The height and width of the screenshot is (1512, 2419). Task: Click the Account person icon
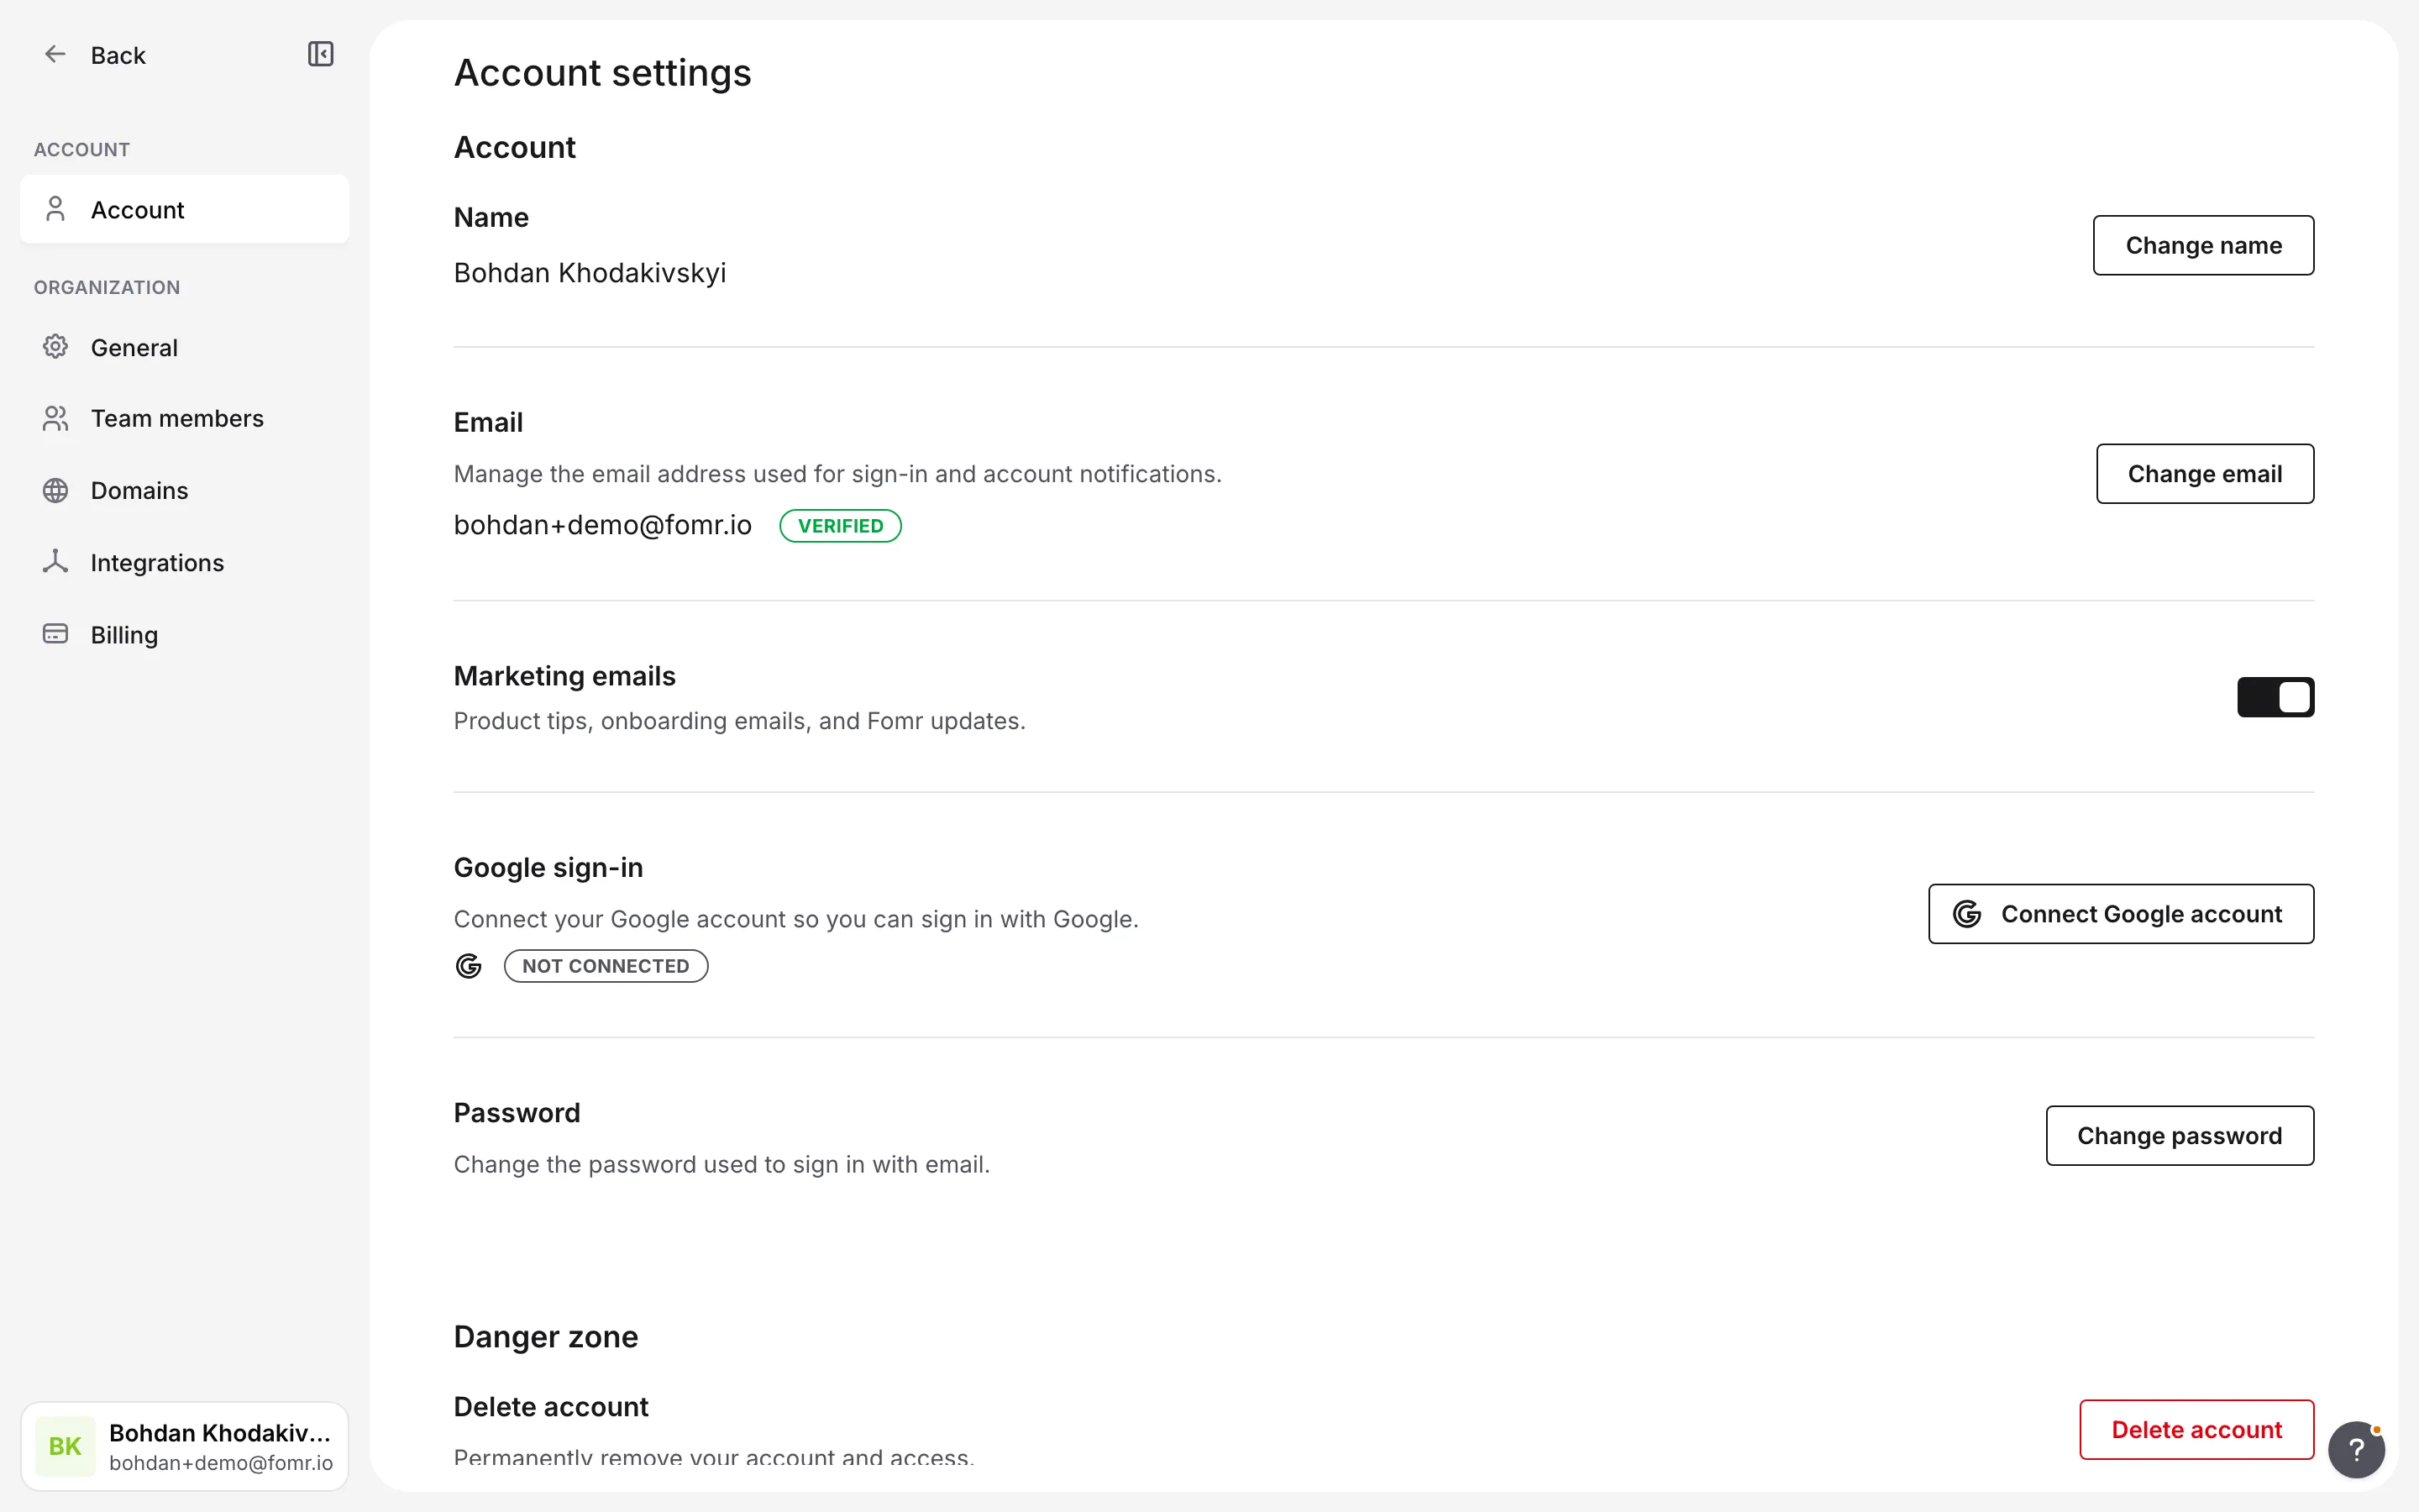[x=55, y=209]
